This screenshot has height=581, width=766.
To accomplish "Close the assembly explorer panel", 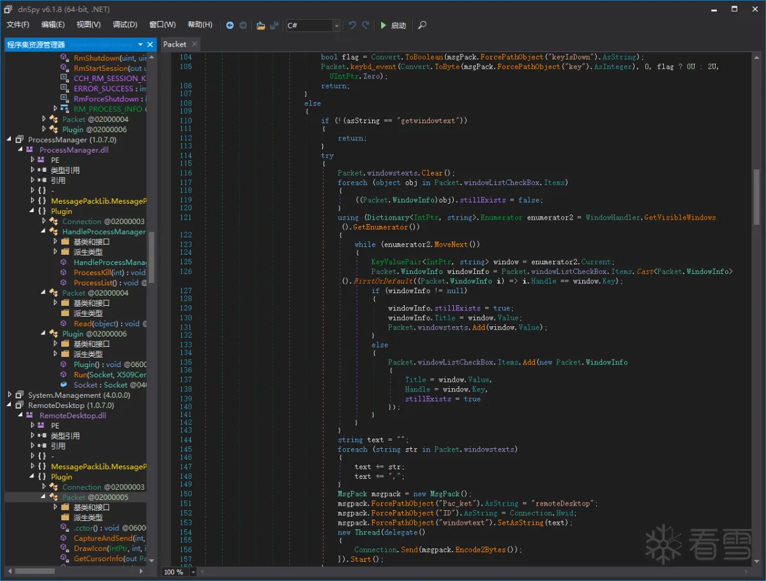I will [x=151, y=45].
